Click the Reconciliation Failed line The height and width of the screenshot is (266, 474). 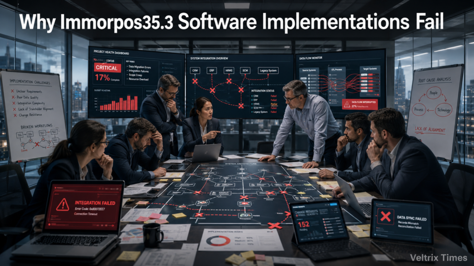(409, 227)
